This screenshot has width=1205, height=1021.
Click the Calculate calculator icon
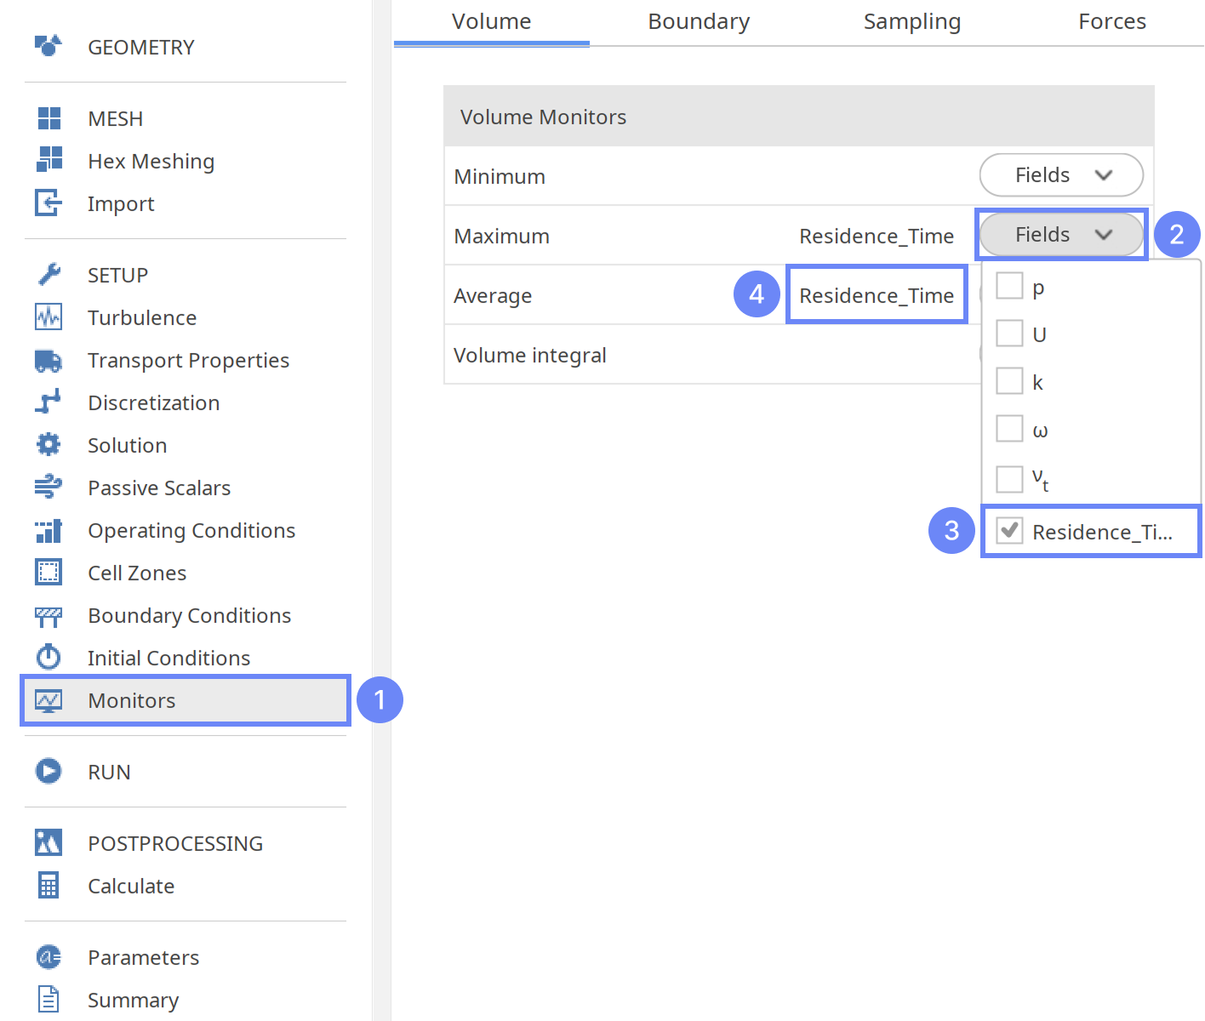coord(49,886)
